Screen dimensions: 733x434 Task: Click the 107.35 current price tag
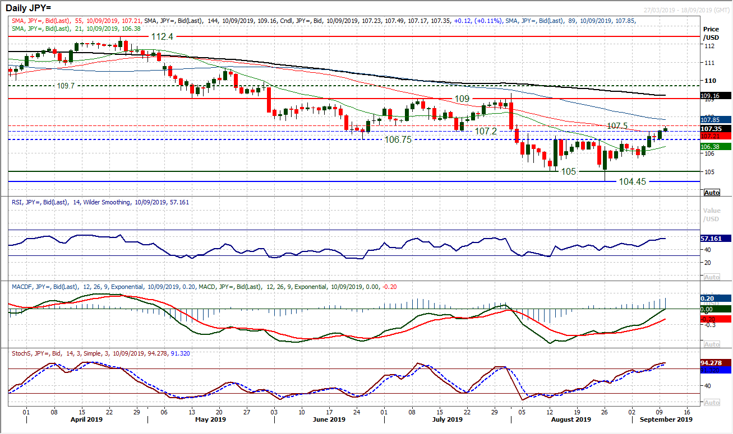(716, 128)
